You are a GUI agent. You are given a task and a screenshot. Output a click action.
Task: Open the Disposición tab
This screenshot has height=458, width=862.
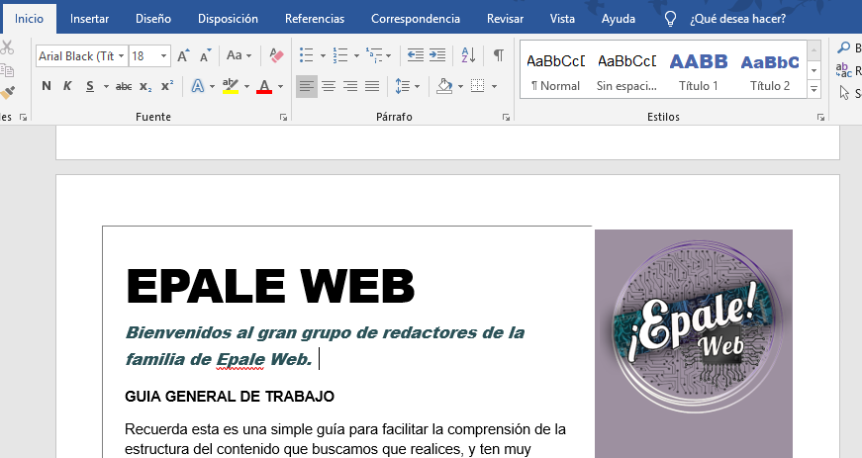point(228,19)
